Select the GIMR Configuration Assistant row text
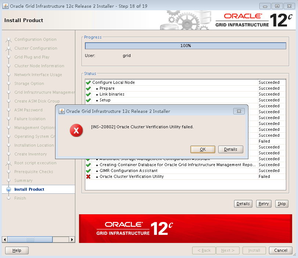The image size is (298, 258). pyautogui.click(x=129, y=171)
